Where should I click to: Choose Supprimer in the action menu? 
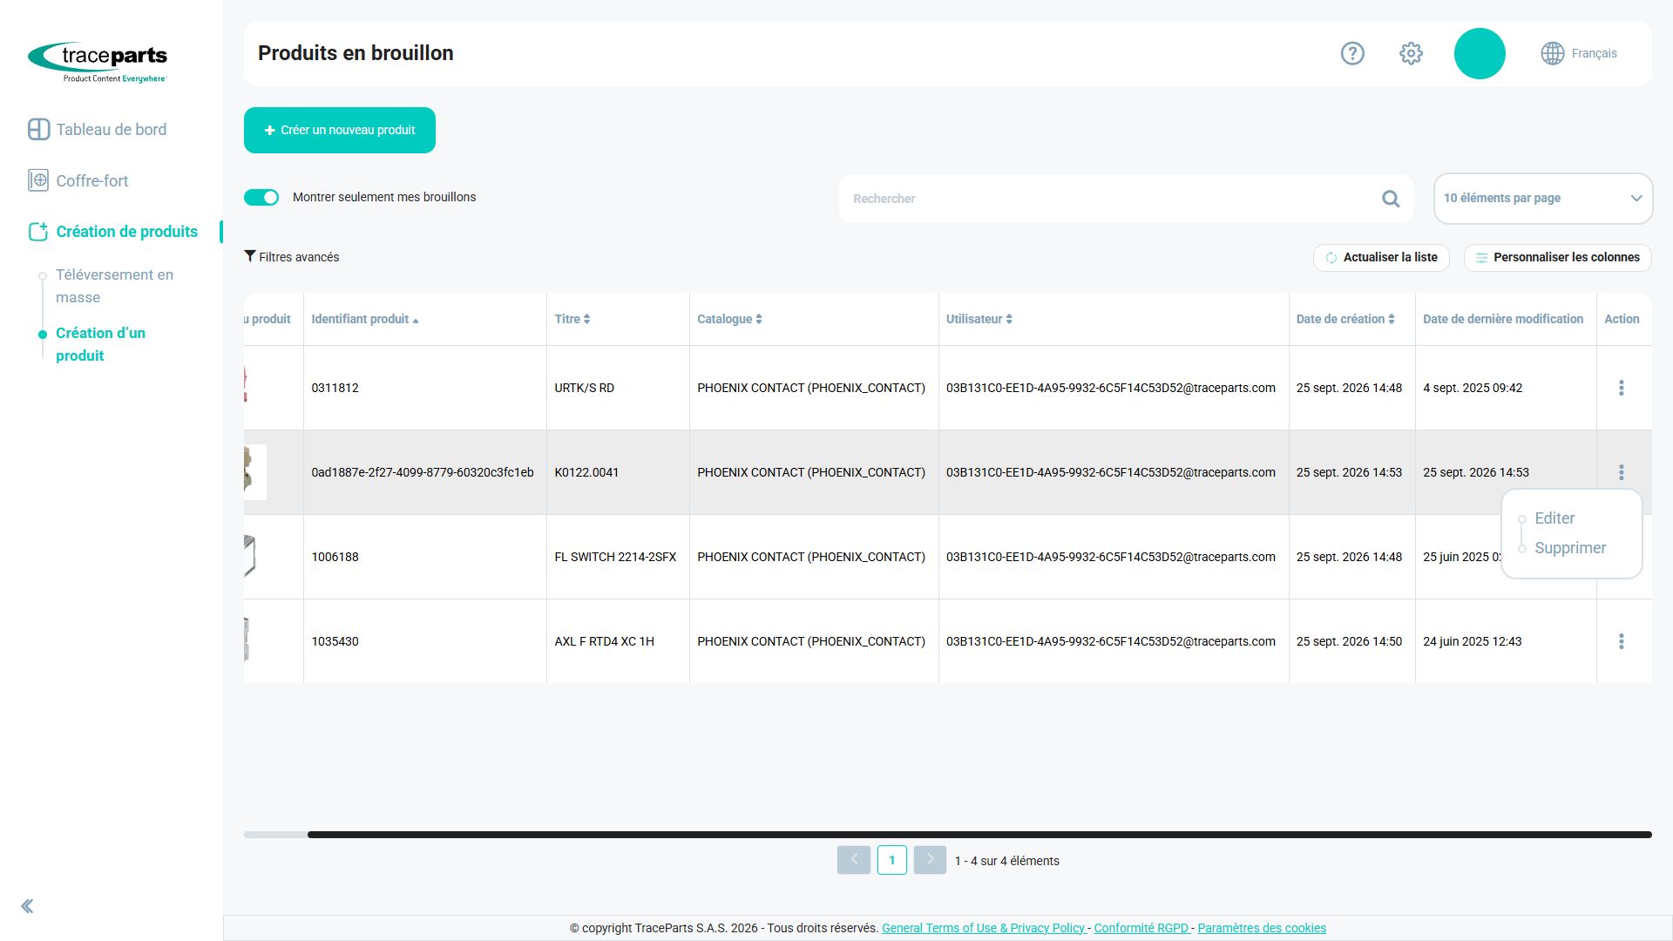coord(1570,548)
